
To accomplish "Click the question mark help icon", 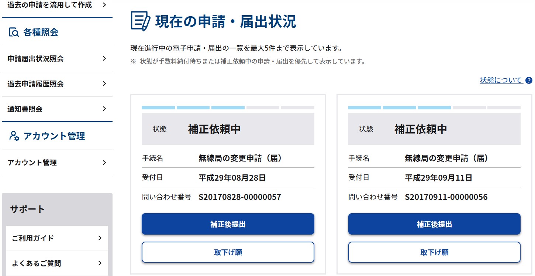I will pyautogui.click(x=529, y=81).
